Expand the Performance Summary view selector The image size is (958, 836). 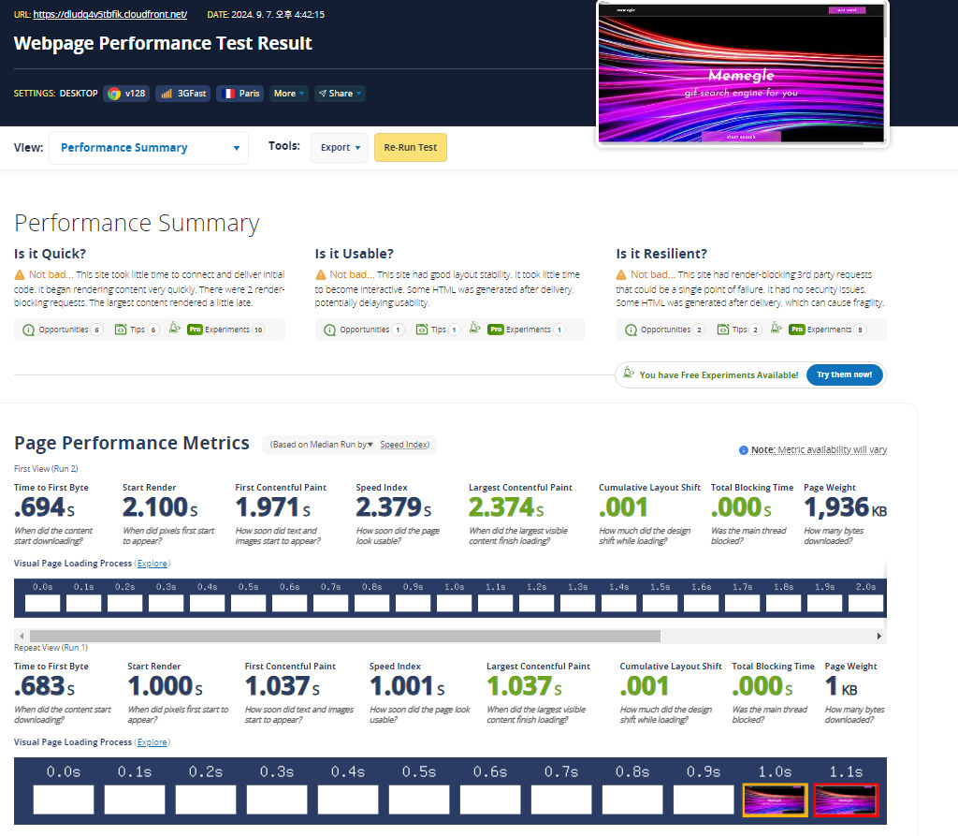pos(149,148)
